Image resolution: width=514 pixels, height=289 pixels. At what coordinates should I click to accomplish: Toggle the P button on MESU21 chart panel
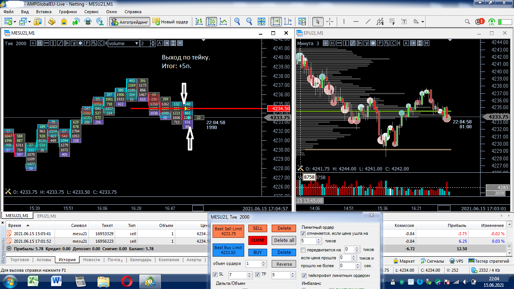87,43
